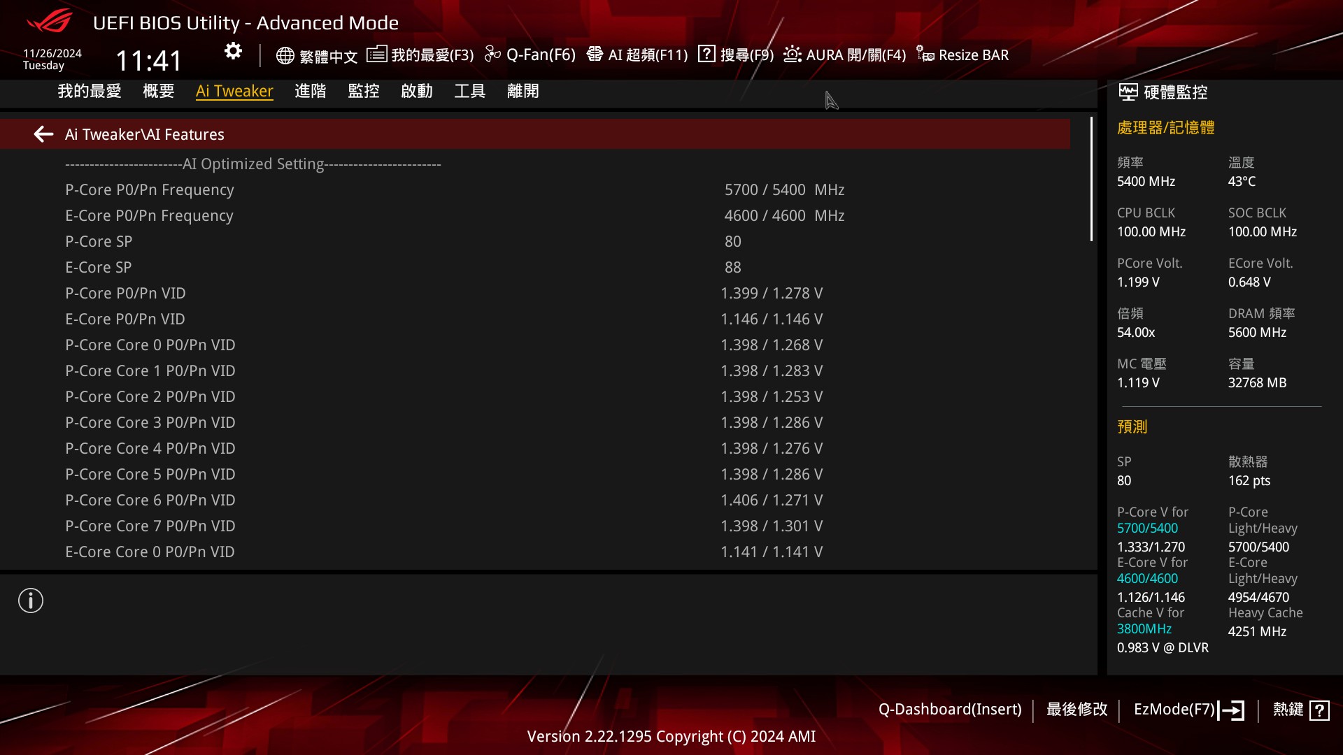Screen dimensions: 1343x755
Task: Select the E-Core P0/Pn VID row
Action: [534, 319]
